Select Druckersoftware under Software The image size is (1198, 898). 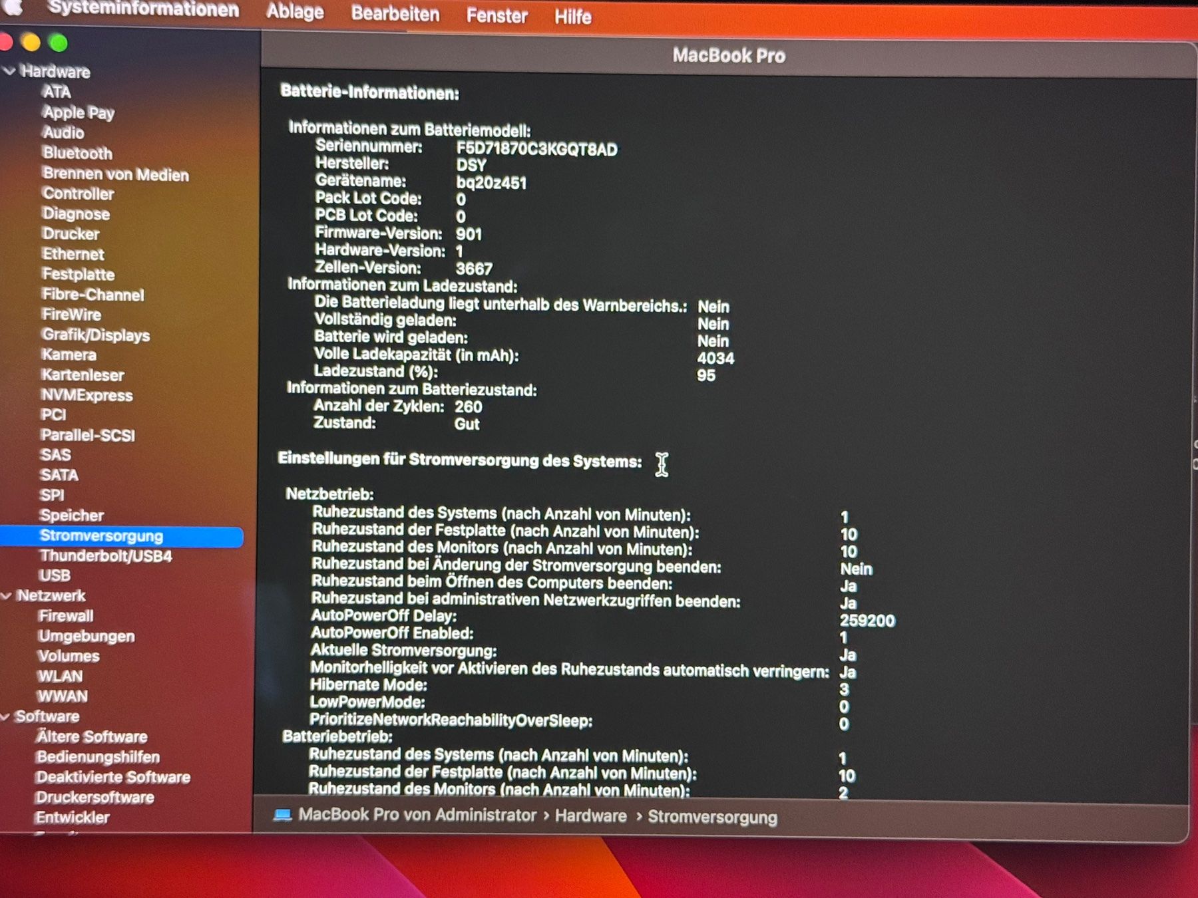click(95, 797)
